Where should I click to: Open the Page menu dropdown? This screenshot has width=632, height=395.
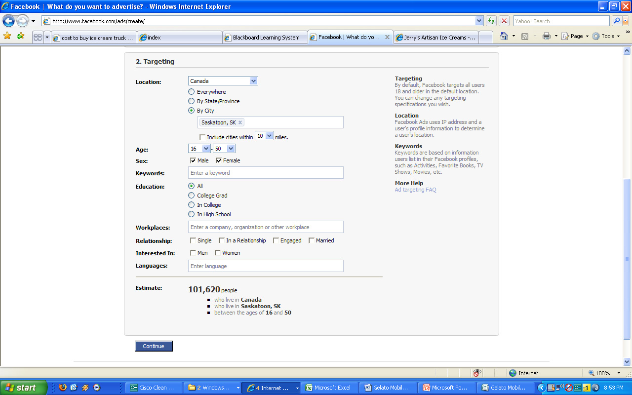575,36
